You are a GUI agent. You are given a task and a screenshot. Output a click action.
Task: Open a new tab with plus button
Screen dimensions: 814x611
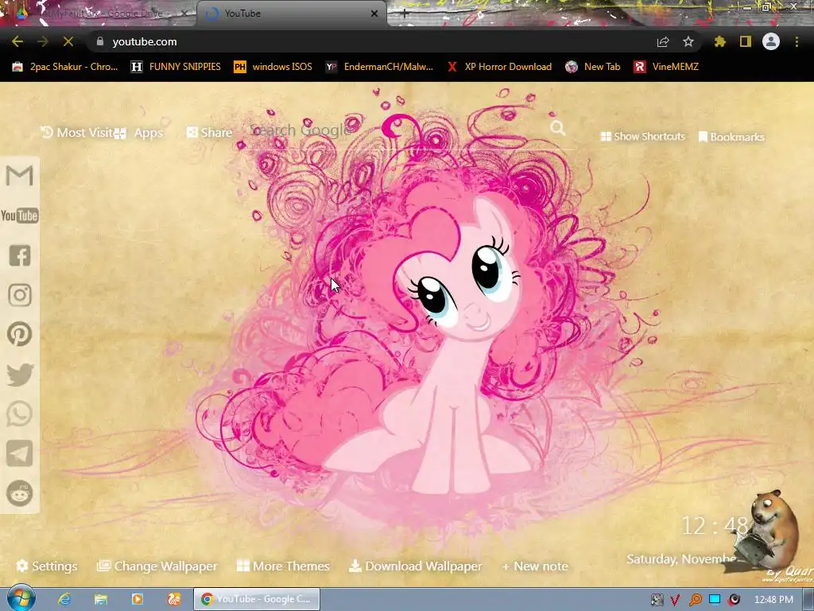405,14
